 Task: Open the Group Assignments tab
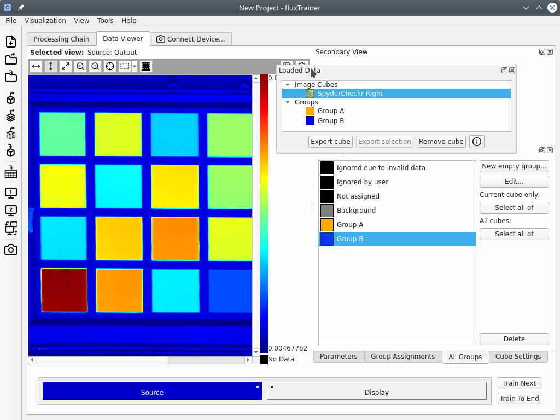tap(403, 357)
